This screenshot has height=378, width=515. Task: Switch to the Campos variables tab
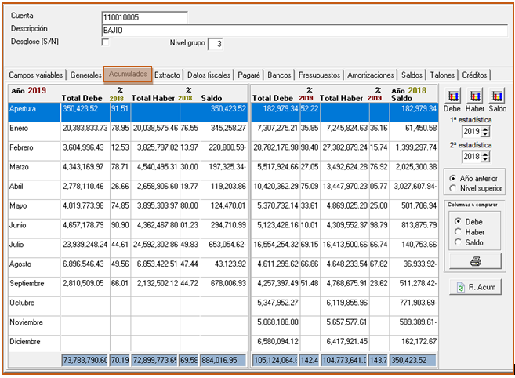click(36, 75)
